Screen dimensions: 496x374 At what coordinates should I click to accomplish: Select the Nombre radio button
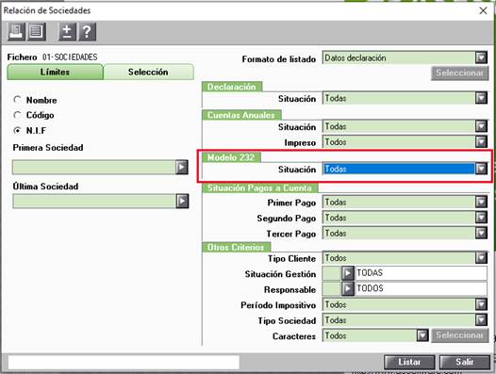pos(17,100)
